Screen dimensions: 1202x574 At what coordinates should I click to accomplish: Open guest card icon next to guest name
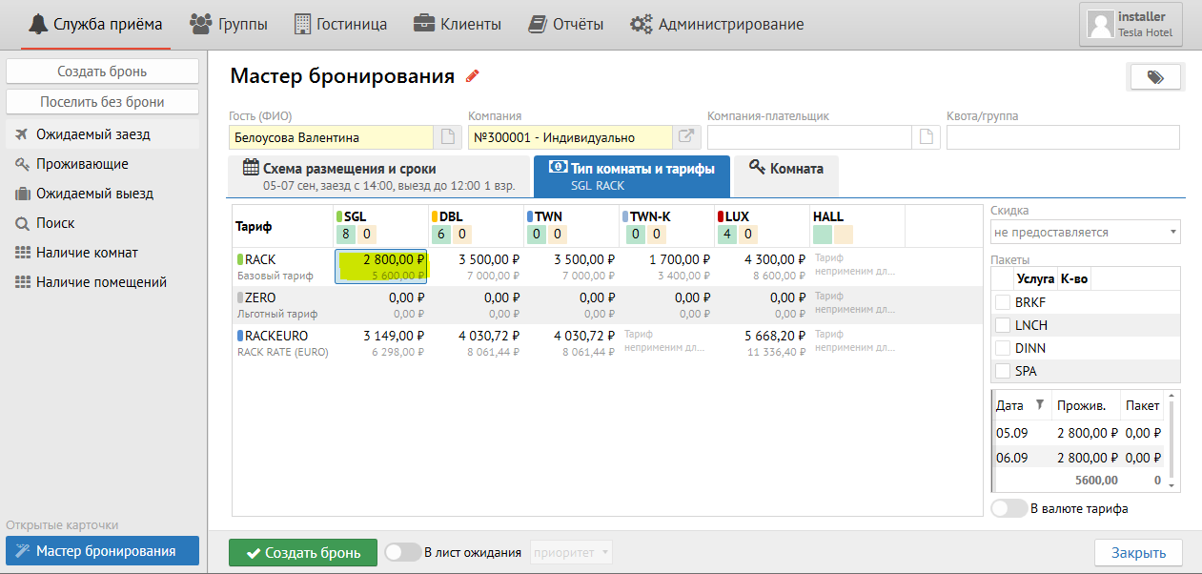point(447,137)
